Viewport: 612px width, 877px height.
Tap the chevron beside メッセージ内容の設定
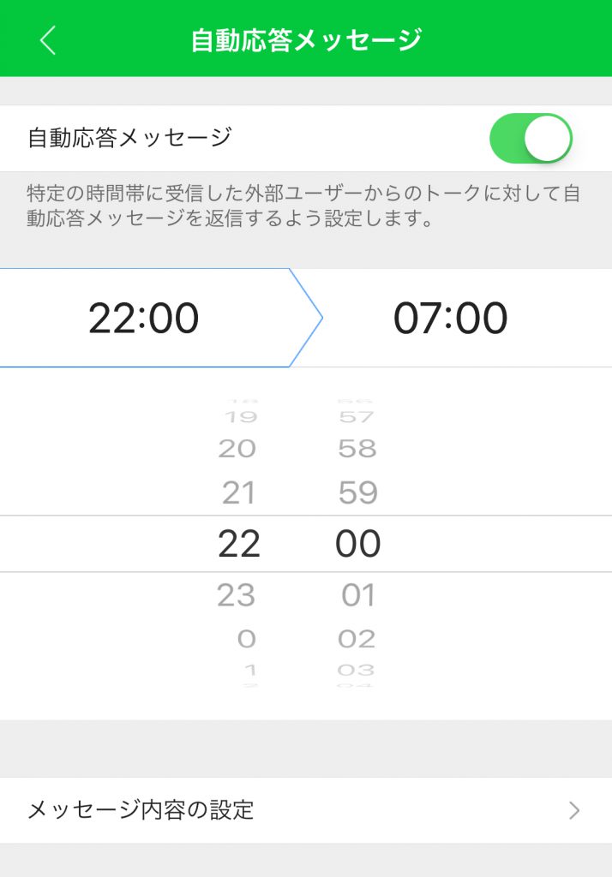(x=574, y=810)
